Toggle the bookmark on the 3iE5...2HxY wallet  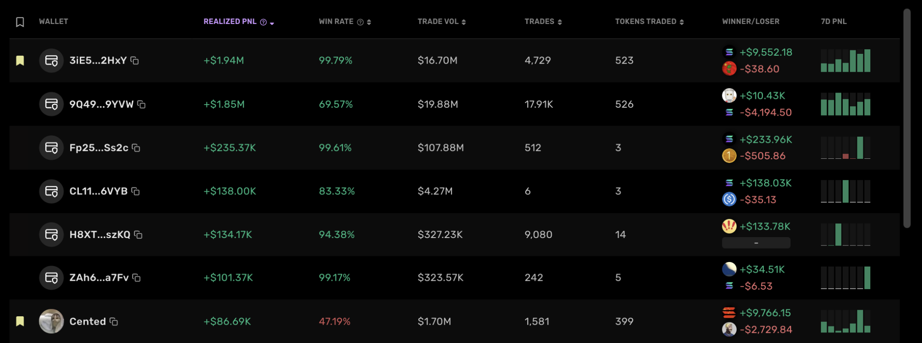coord(19,60)
